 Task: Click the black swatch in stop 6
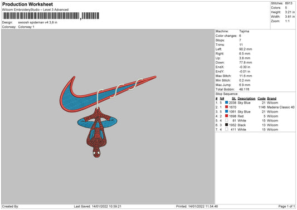point(226,125)
